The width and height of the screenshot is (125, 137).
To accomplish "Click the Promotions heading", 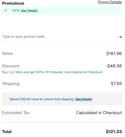I will tap(13, 3).
